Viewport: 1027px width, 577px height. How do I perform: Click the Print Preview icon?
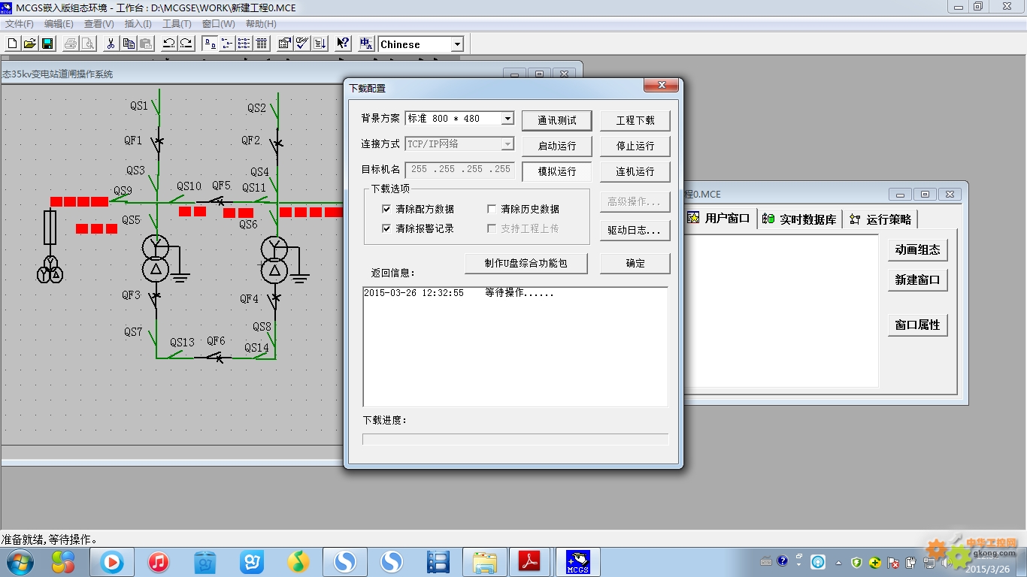88,44
